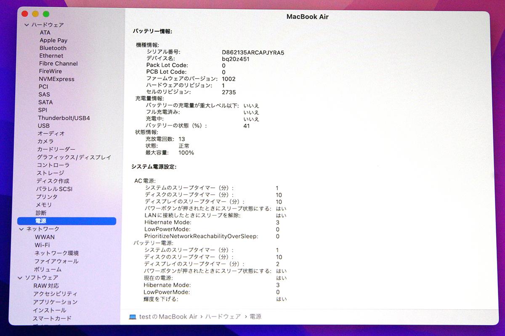505x336 pixels.
Task: Collapse the ネットワーク section
Action: [x=22, y=229]
